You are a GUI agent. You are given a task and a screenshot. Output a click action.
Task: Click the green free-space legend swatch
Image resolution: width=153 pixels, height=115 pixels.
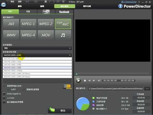[93, 98]
